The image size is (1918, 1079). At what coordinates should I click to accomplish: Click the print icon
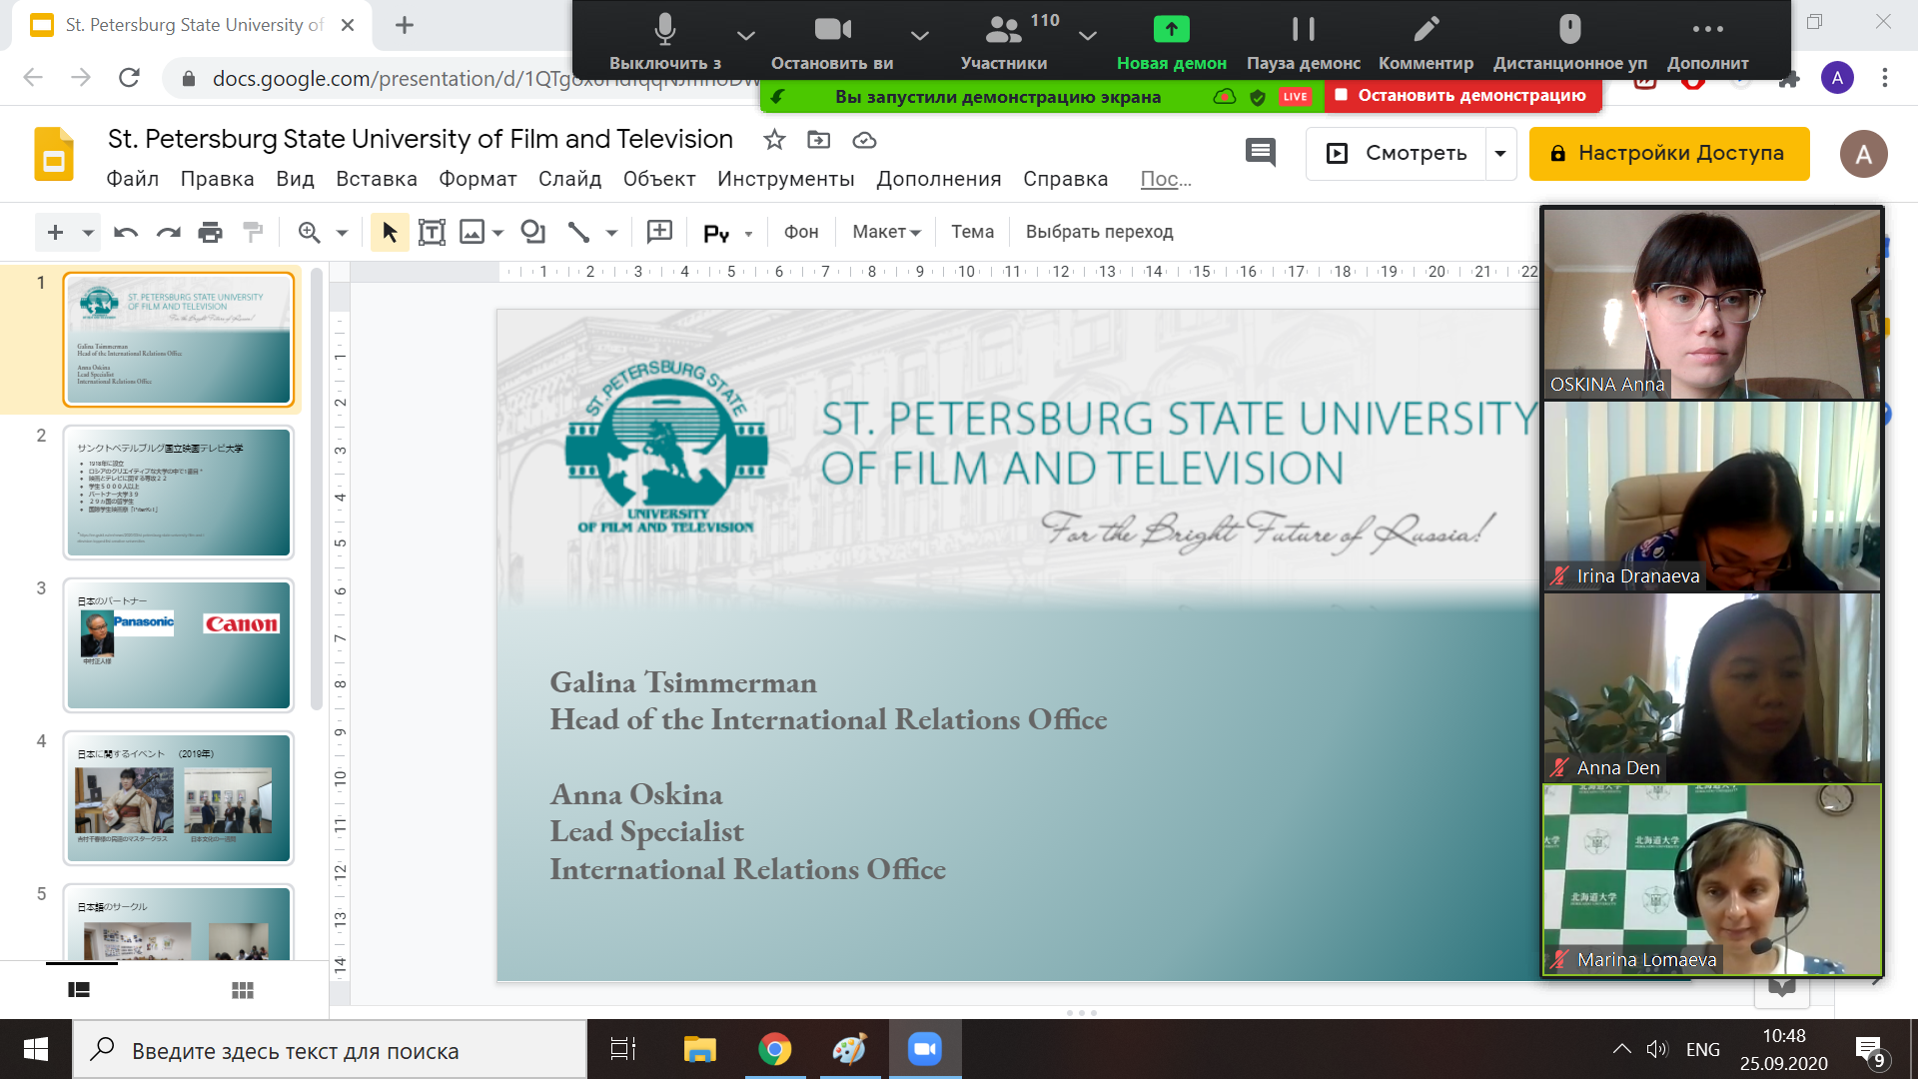tap(210, 233)
